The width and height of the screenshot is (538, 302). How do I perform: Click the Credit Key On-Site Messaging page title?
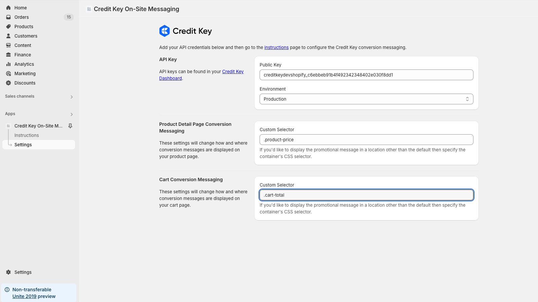point(137,9)
